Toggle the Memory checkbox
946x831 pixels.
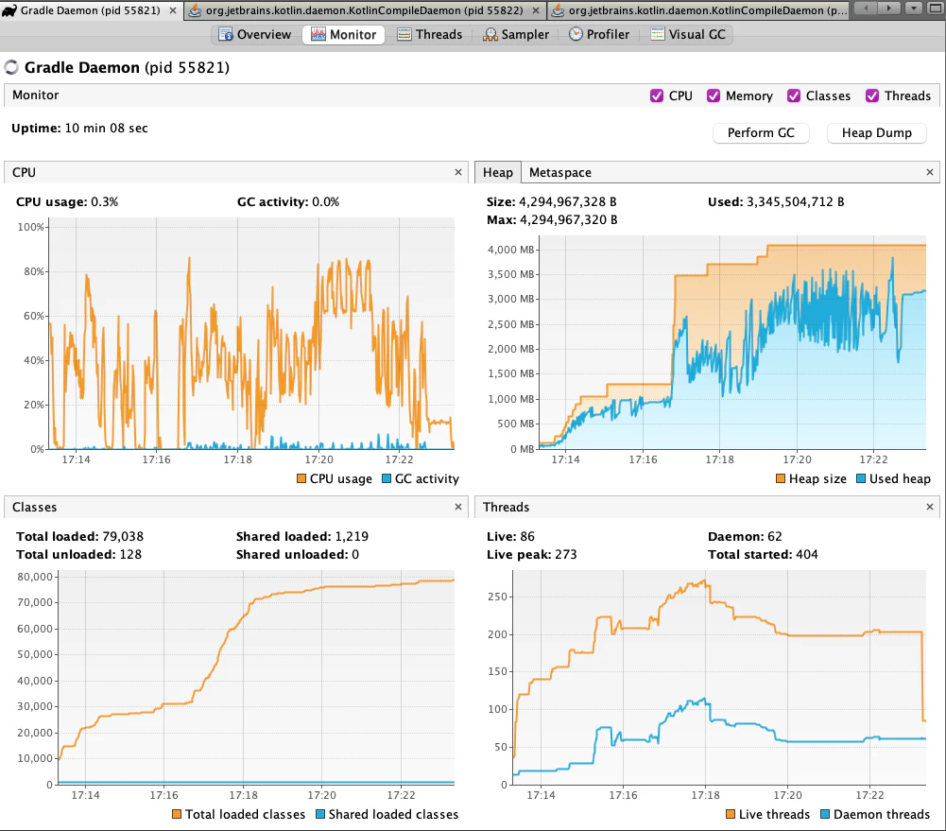(x=714, y=95)
